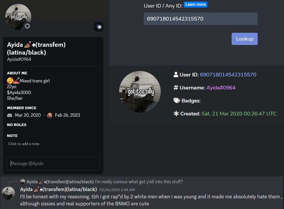Click the display name heading in profile popout

point(36,49)
